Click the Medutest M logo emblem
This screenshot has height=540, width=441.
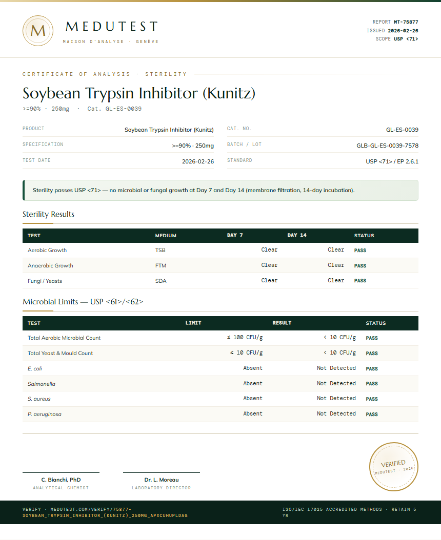[38, 31]
